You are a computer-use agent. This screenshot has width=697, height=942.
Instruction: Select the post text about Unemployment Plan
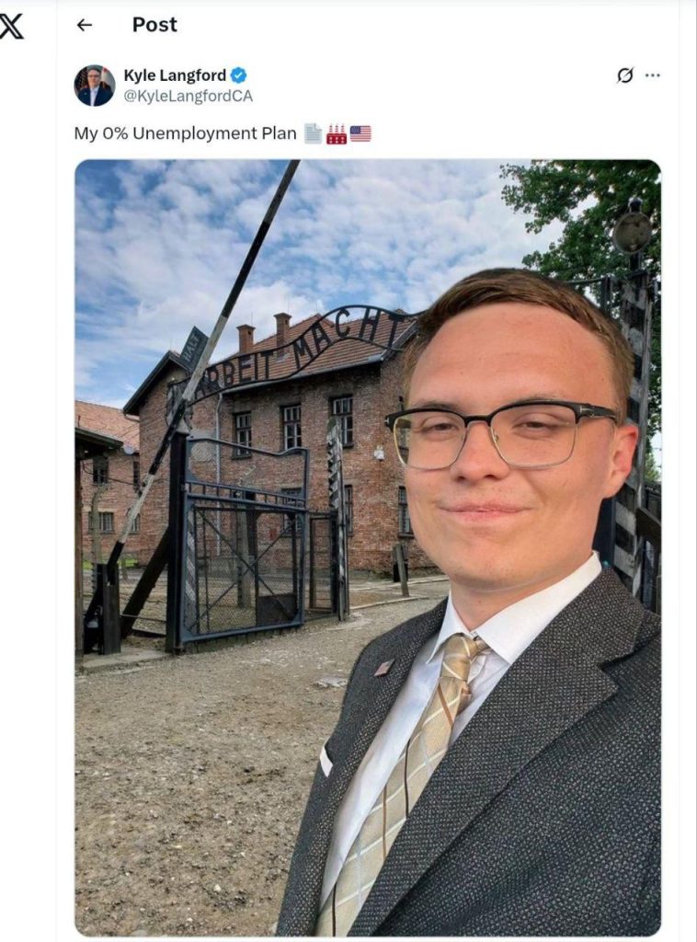185,133
